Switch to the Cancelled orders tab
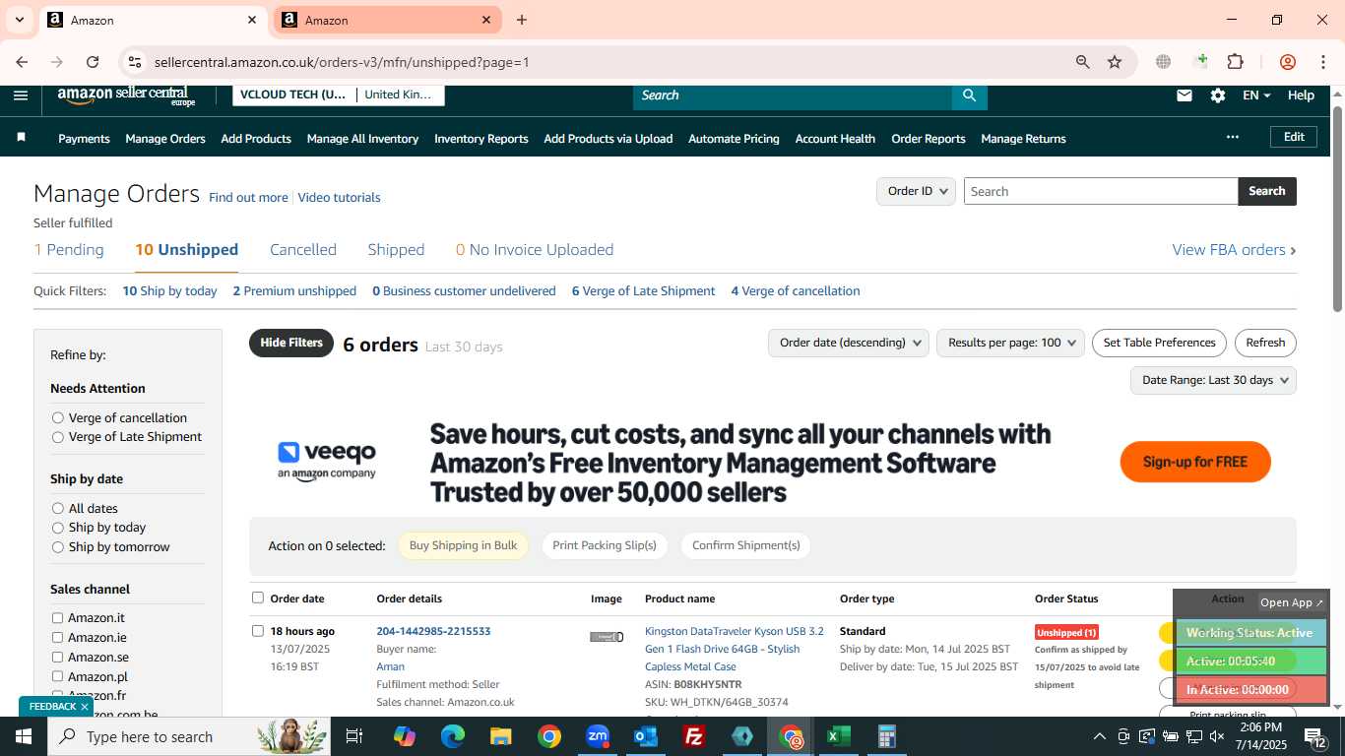Image resolution: width=1345 pixels, height=756 pixels. (x=303, y=250)
